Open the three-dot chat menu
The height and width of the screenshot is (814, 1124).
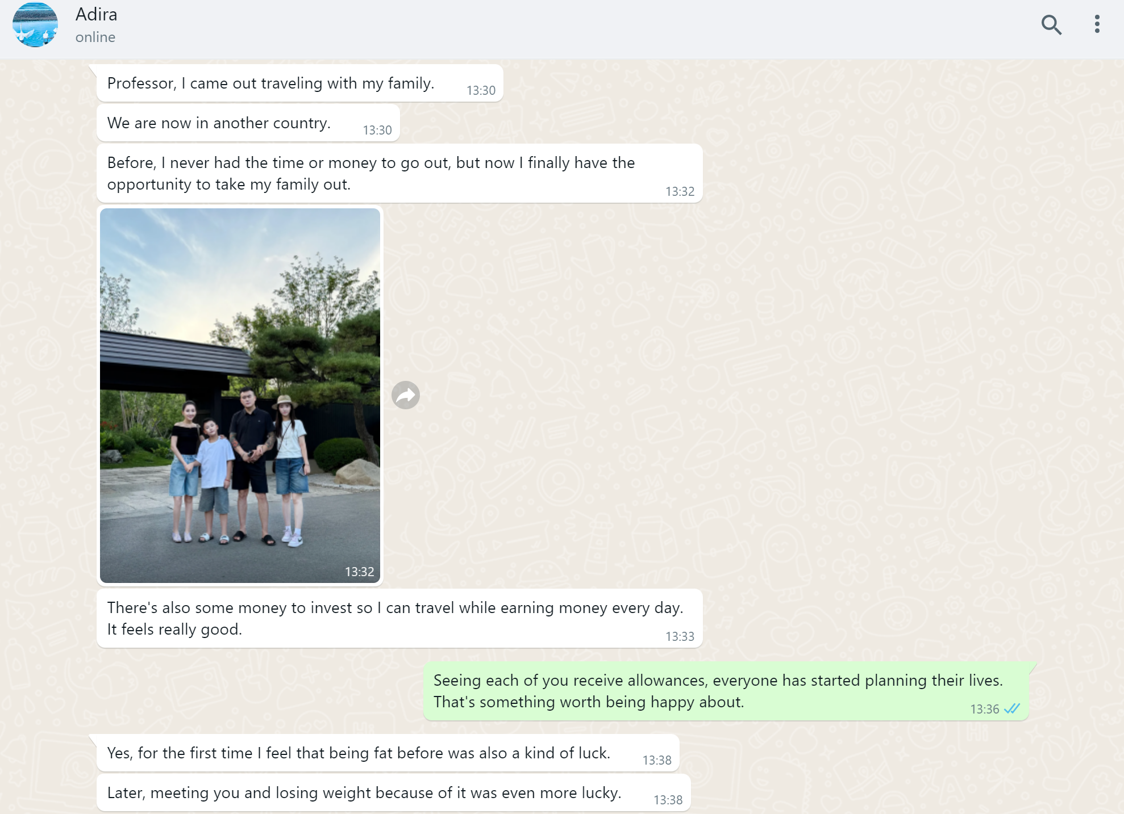point(1097,24)
